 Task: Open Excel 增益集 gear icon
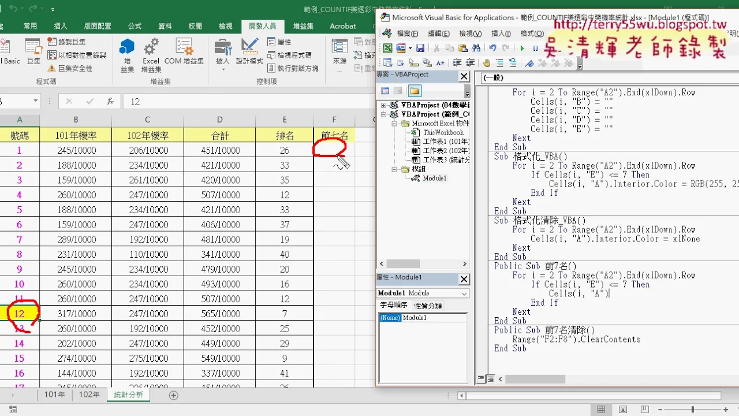click(x=151, y=55)
